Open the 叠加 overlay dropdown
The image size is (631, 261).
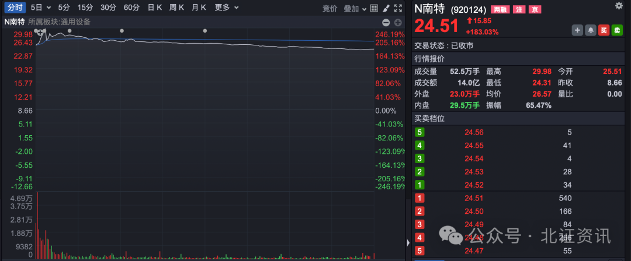coord(355,8)
